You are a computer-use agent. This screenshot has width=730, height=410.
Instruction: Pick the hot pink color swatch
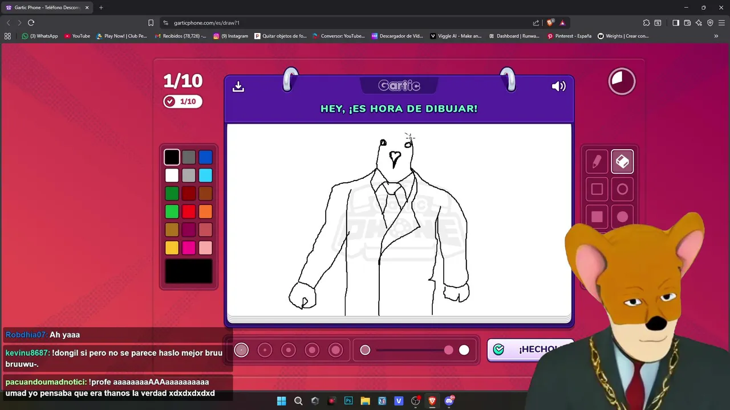pyautogui.click(x=189, y=248)
